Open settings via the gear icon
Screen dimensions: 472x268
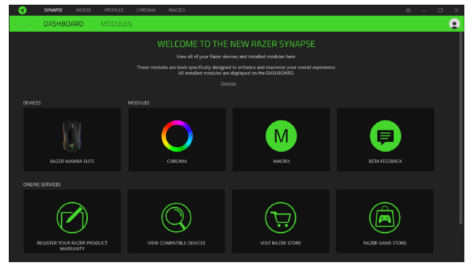tap(408, 10)
